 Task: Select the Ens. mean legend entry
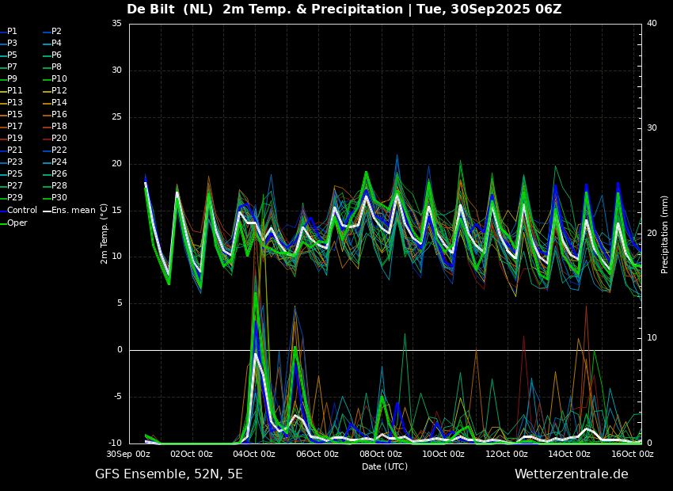(x=70, y=211)
